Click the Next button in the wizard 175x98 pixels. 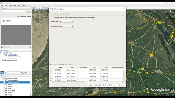(101, 85)
